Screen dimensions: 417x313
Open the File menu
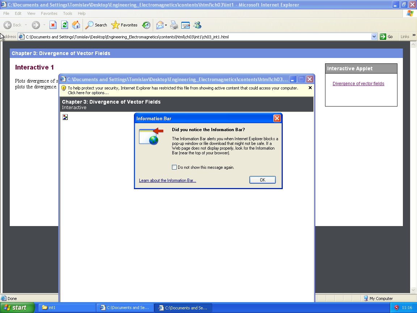[x=6, y=13]
